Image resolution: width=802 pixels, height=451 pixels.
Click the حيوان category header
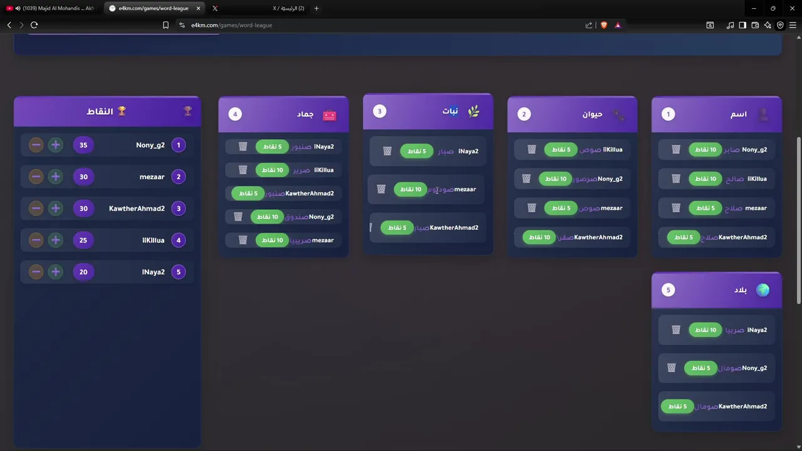click(x=572, y=114)
